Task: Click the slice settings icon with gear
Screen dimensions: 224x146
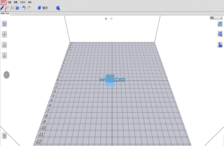Action: click(58, 8)
